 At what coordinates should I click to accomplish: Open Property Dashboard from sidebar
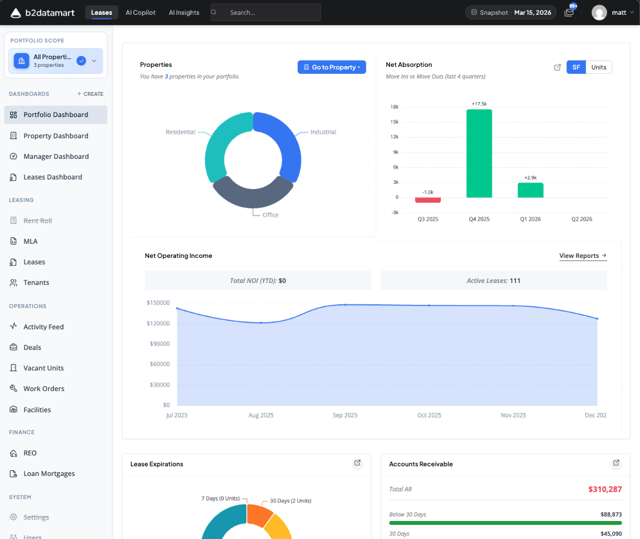pos(55,136)
